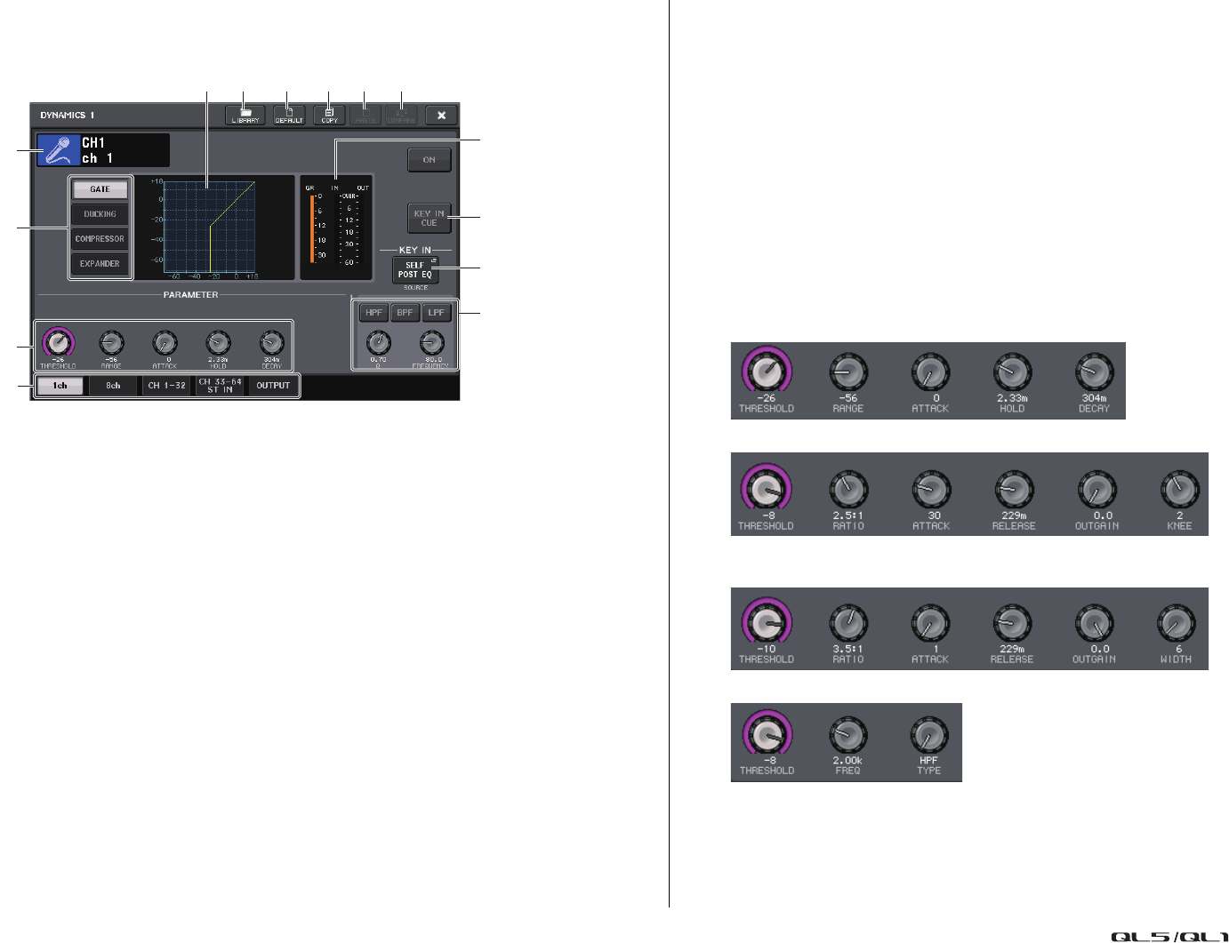
Task: Click the dynamics response graph
Action: click(210, 227)
